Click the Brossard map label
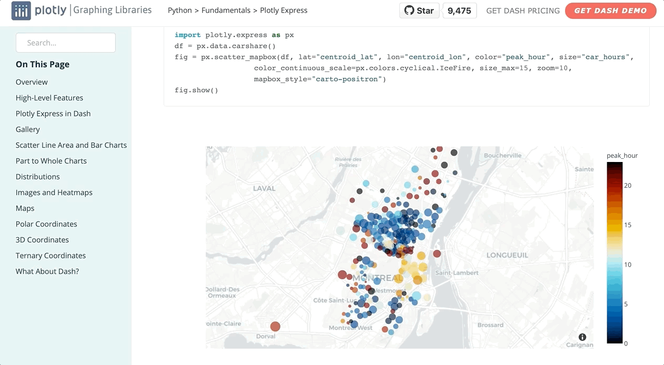The width and height of the screenshot is (664, 365). (490, 325)
